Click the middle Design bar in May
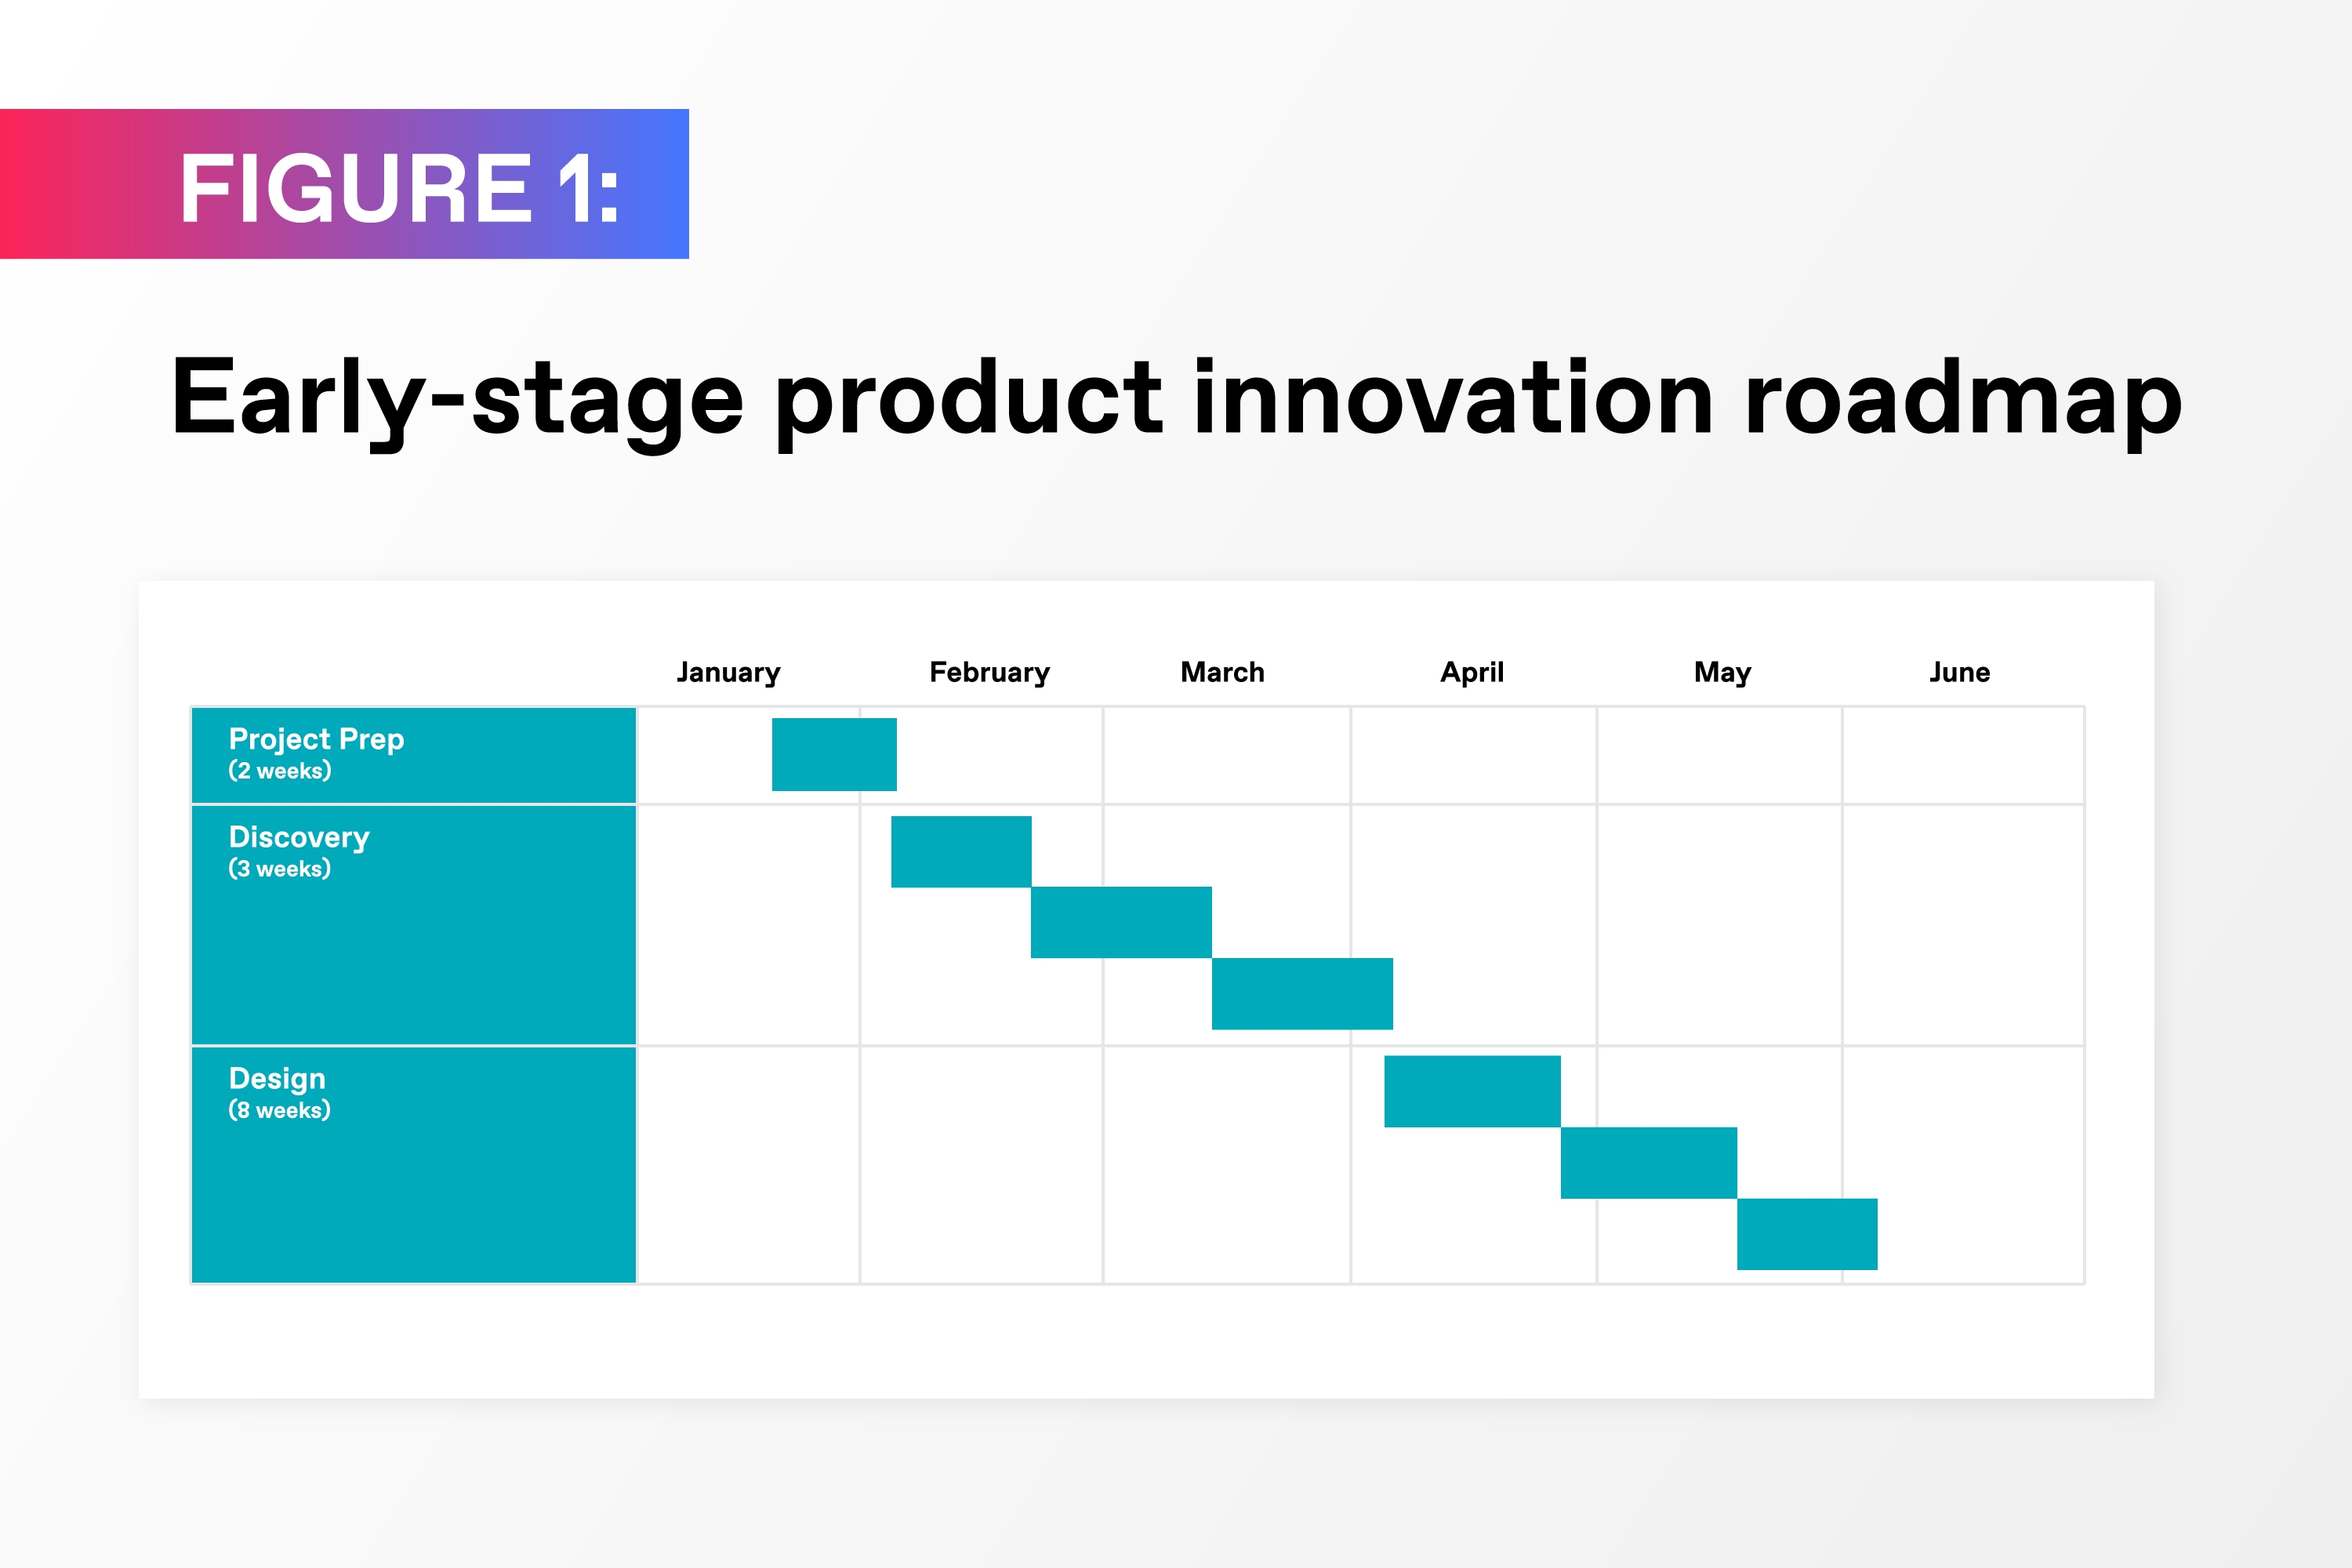Image resolution: width=2352 pixels, height=1568 pixels. point(1648,1162)
